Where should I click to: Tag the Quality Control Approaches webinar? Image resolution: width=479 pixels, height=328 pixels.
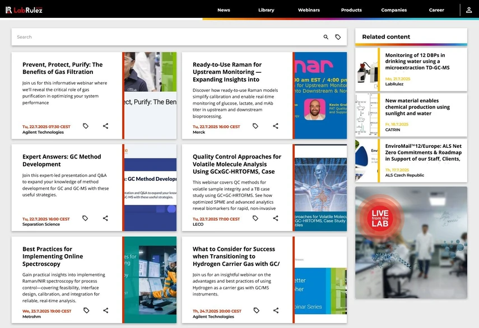pyautogui.click(x=255, y=218)
